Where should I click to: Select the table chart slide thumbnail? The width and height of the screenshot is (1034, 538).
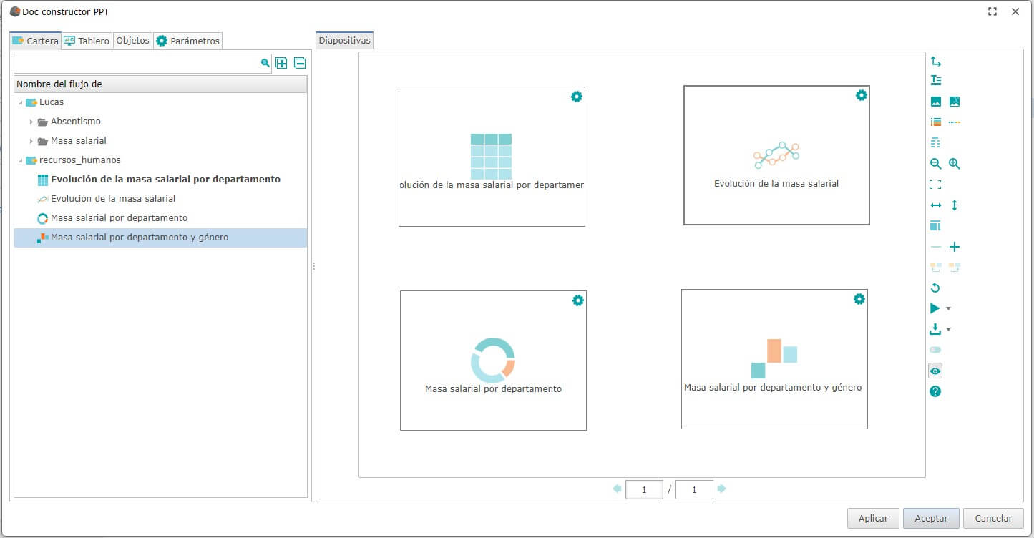[492, 157]
